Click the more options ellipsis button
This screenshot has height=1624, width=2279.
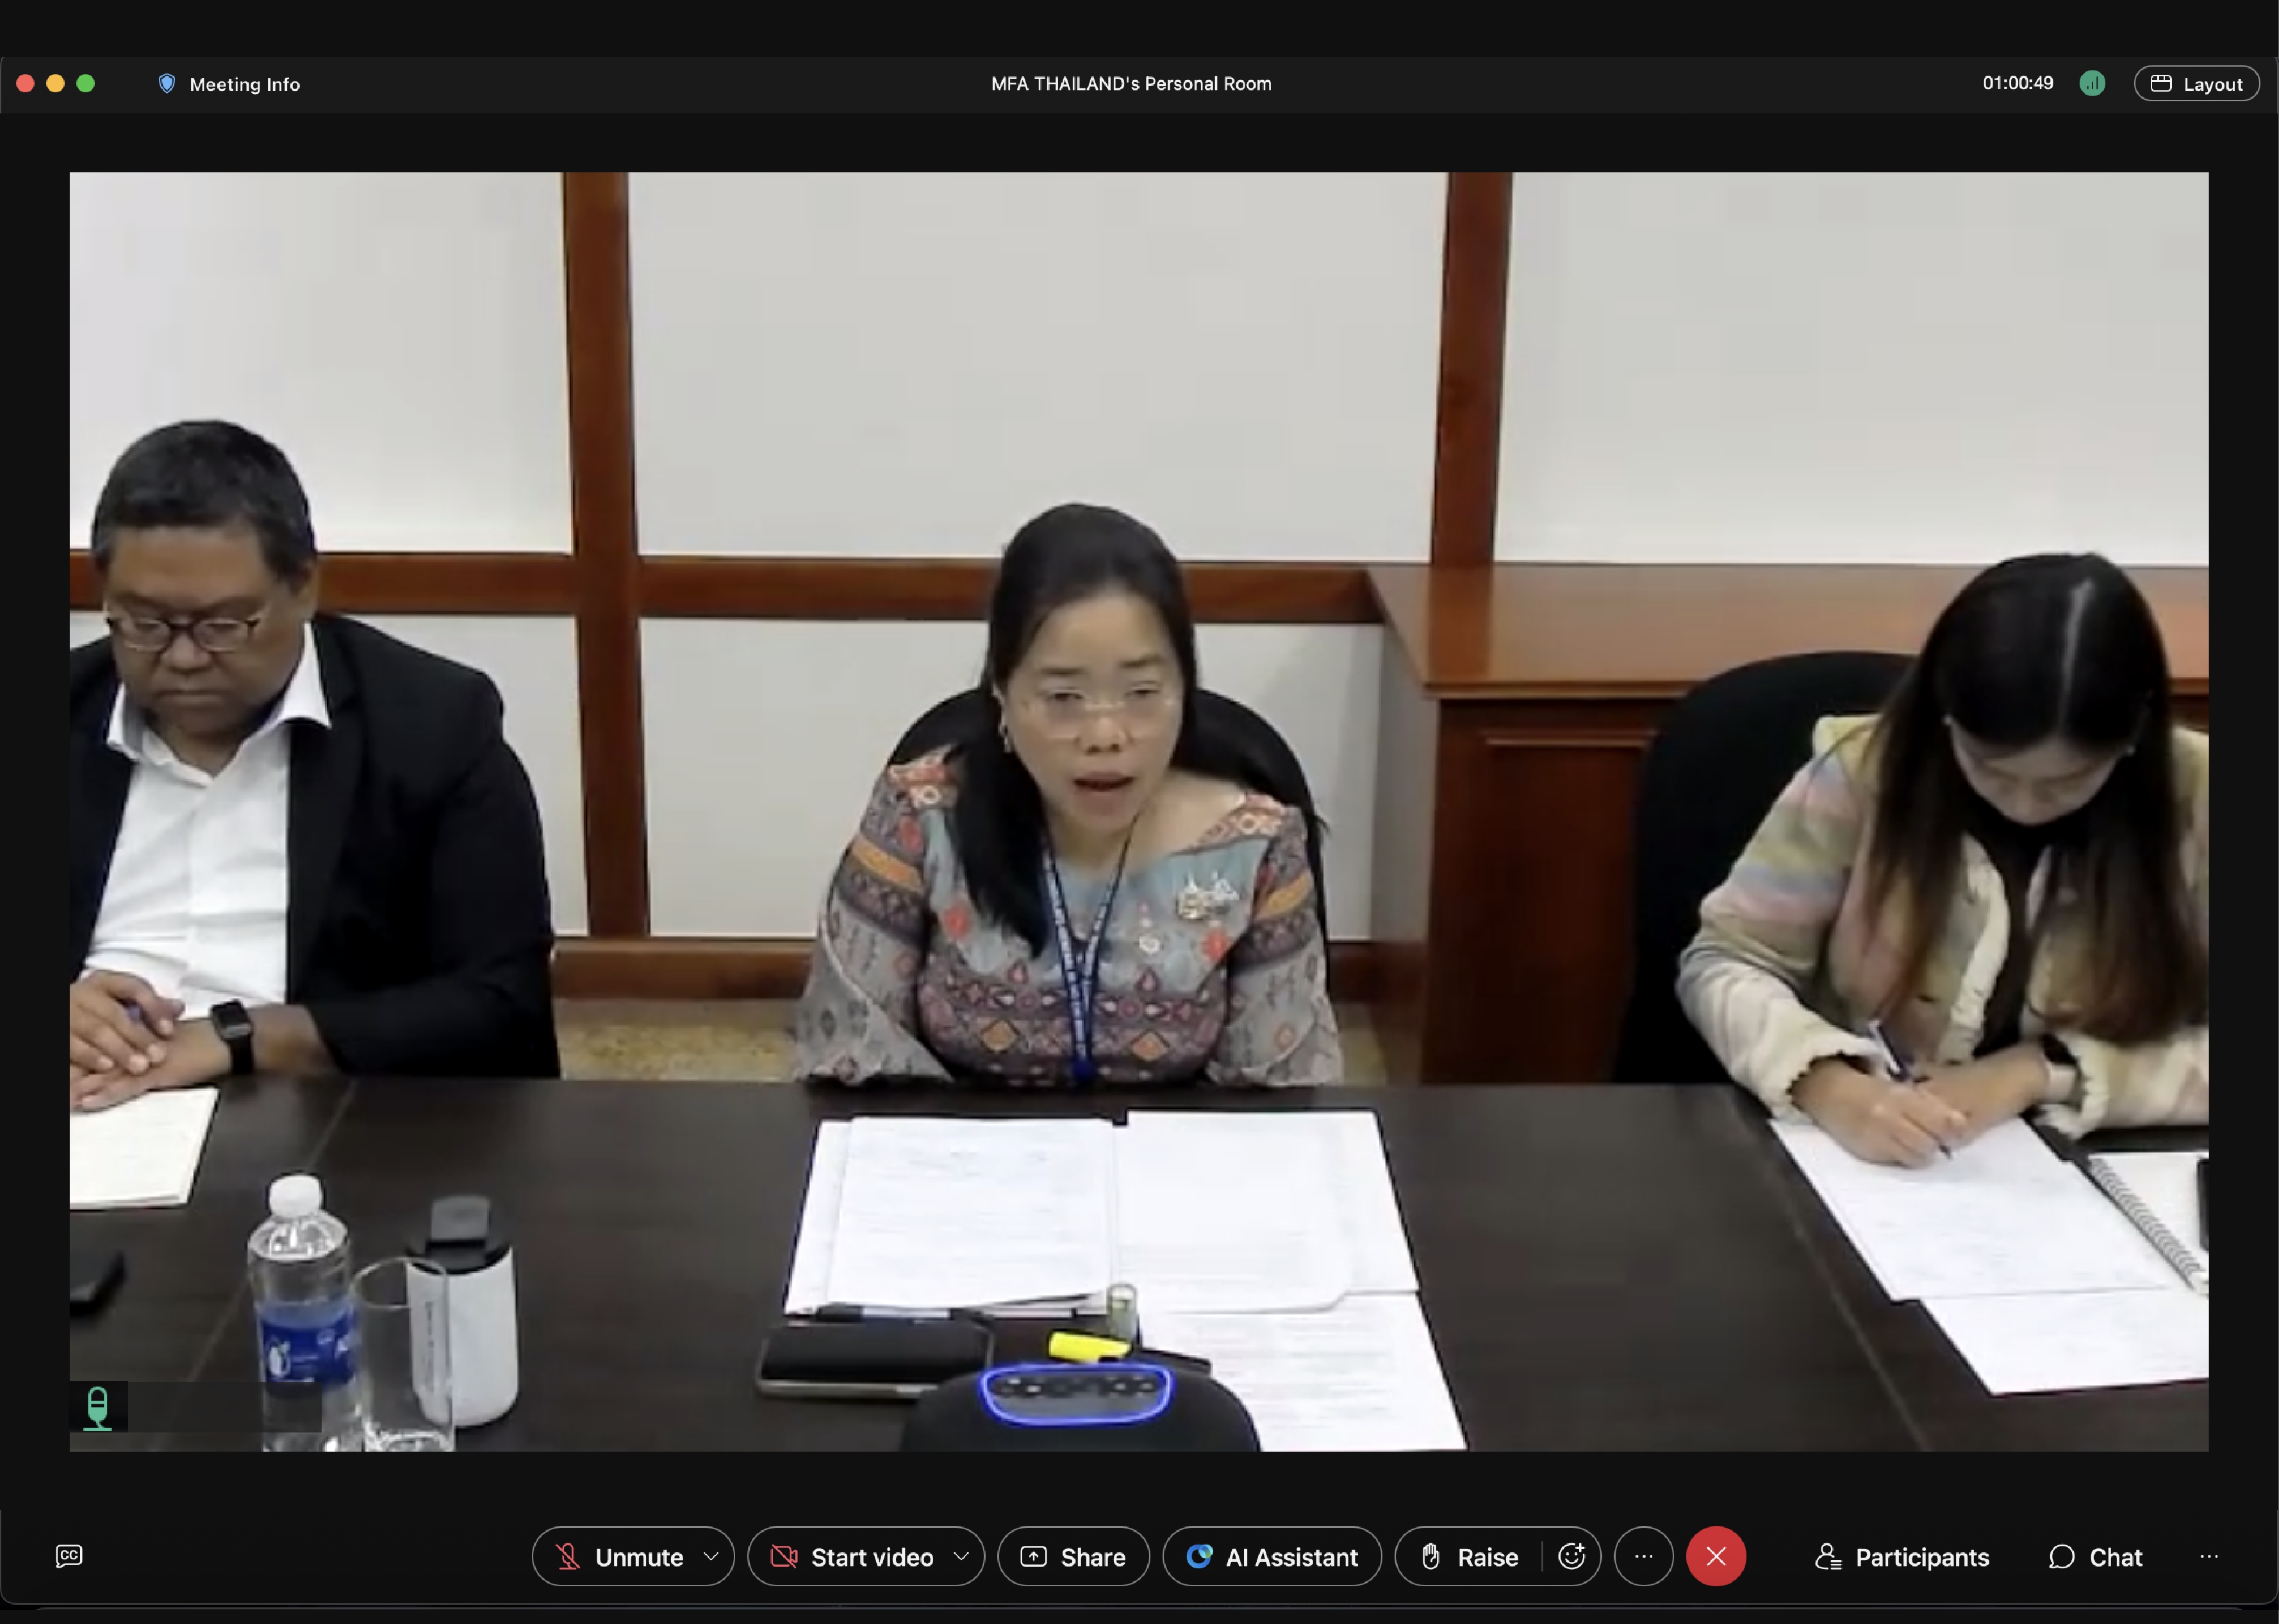pyautogui.click(x=1643, y=1556)
